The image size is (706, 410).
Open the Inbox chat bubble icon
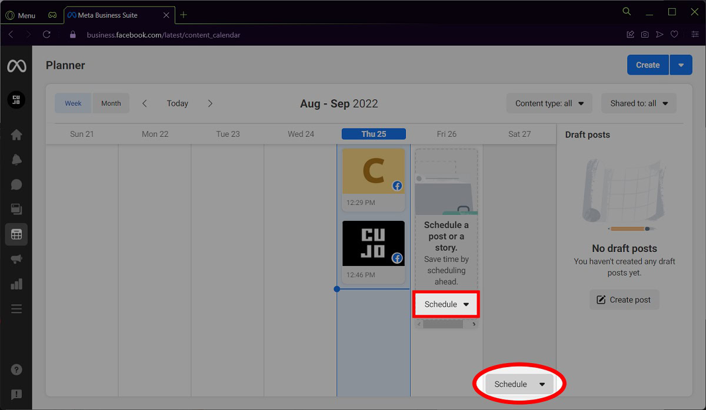coord(16,184)
